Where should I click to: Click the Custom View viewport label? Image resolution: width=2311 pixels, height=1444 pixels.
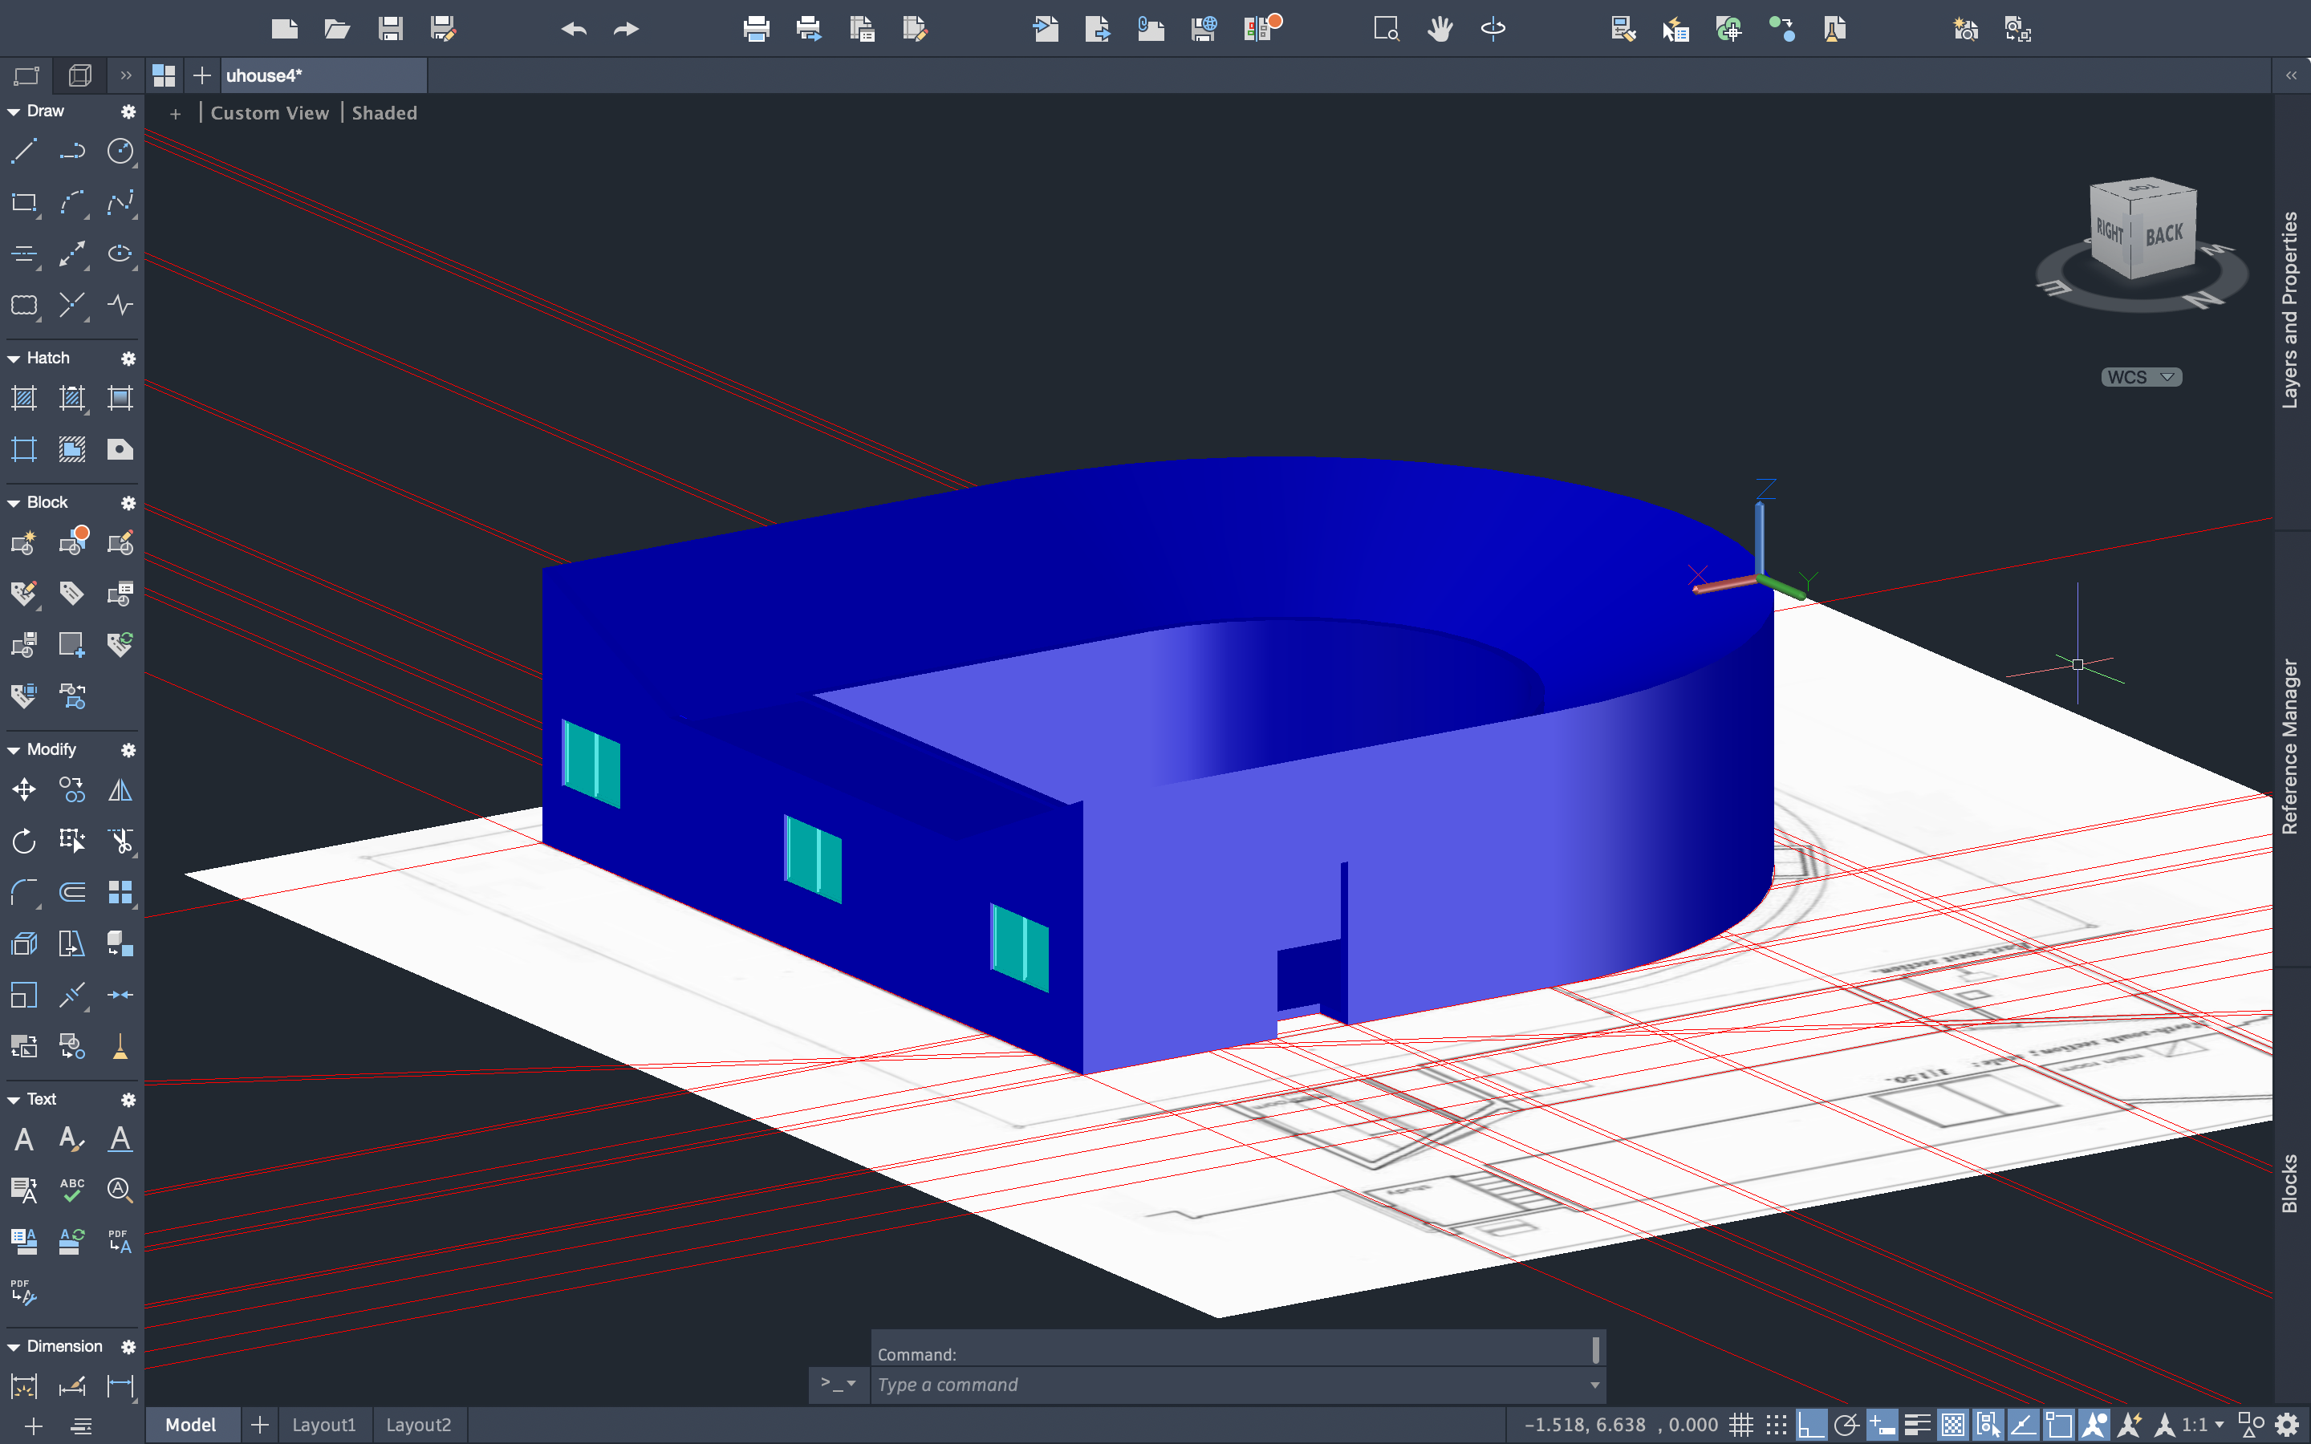click(270, 112)
